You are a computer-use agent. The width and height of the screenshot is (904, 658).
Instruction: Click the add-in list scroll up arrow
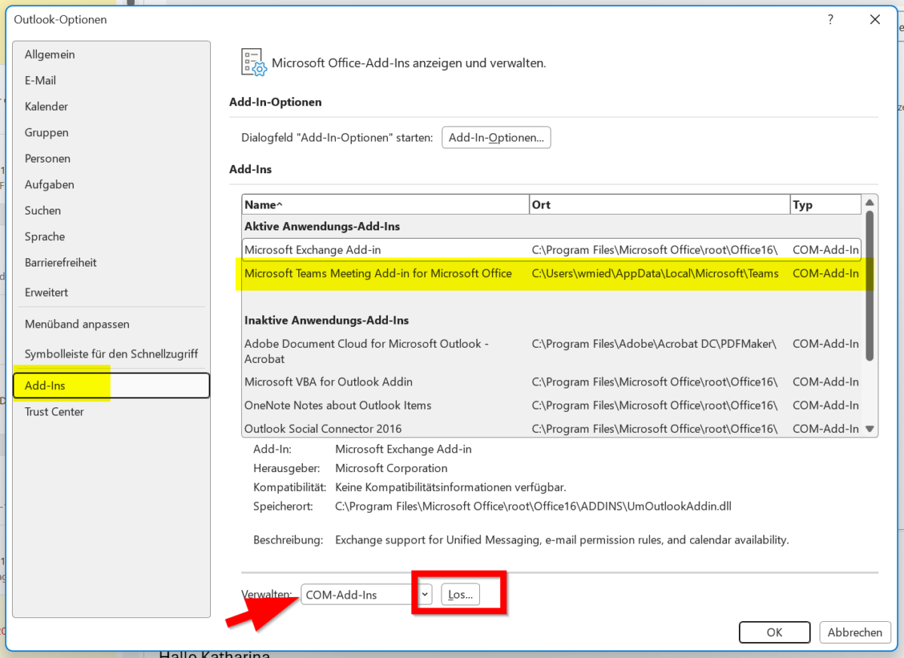pyautogui.click(x=870, y=203)
